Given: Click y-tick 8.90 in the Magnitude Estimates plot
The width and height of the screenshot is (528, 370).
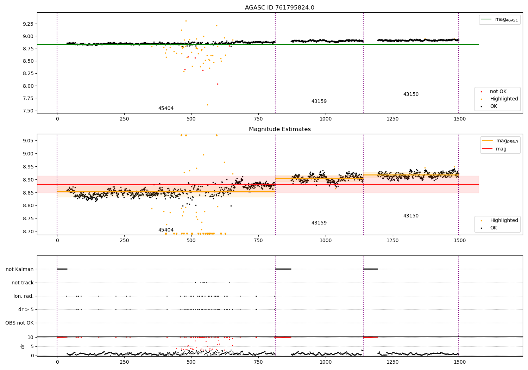Looking at the screenshot, I should pyautogui.click(x=28, y=180).
